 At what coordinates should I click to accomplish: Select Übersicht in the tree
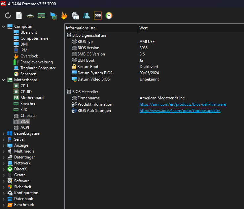(29, 32)
